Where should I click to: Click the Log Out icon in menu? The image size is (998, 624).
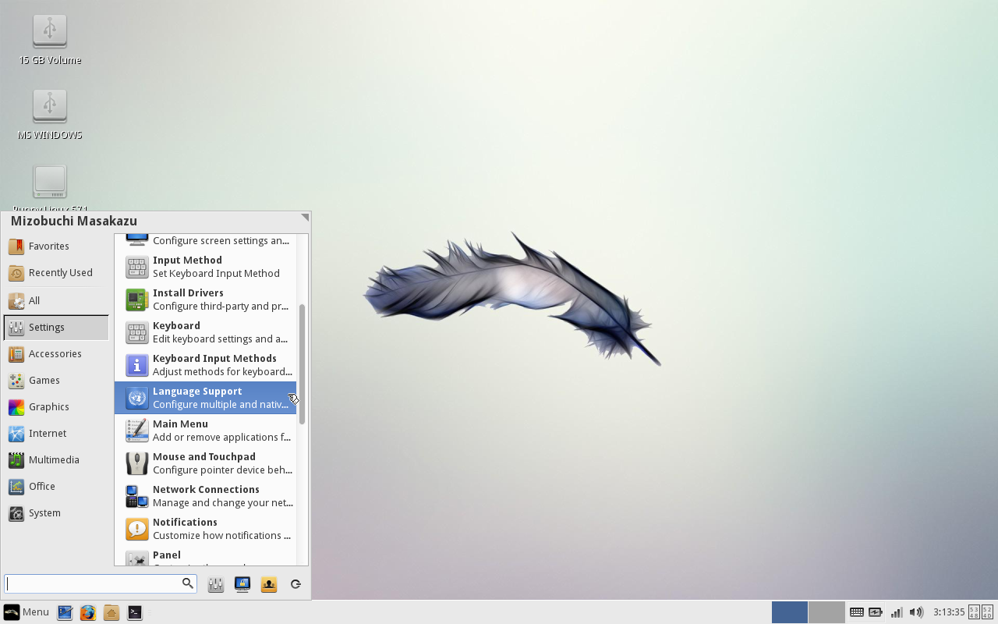click(296, 584)
